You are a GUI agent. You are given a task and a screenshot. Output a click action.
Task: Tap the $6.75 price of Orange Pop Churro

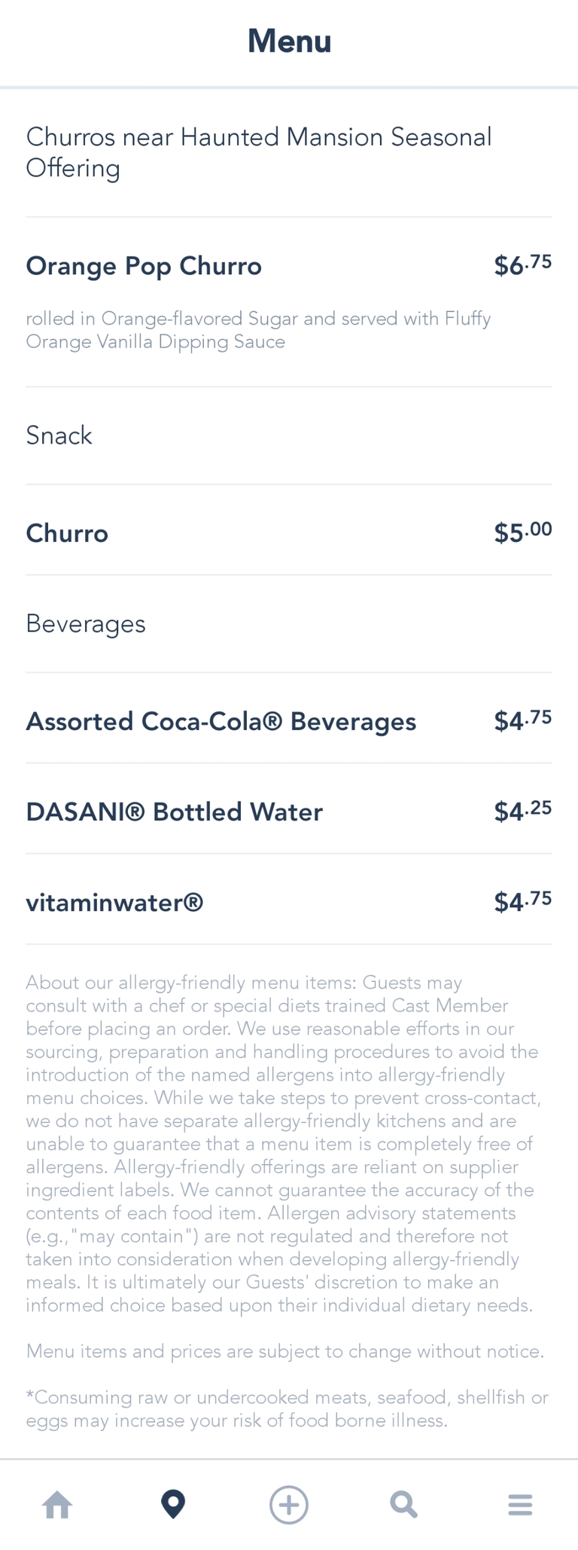522,265
